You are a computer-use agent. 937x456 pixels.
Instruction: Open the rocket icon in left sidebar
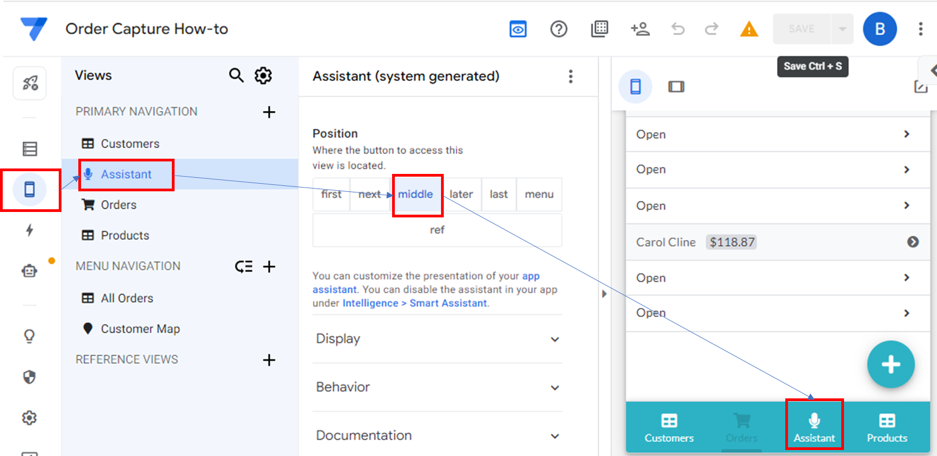30,83
